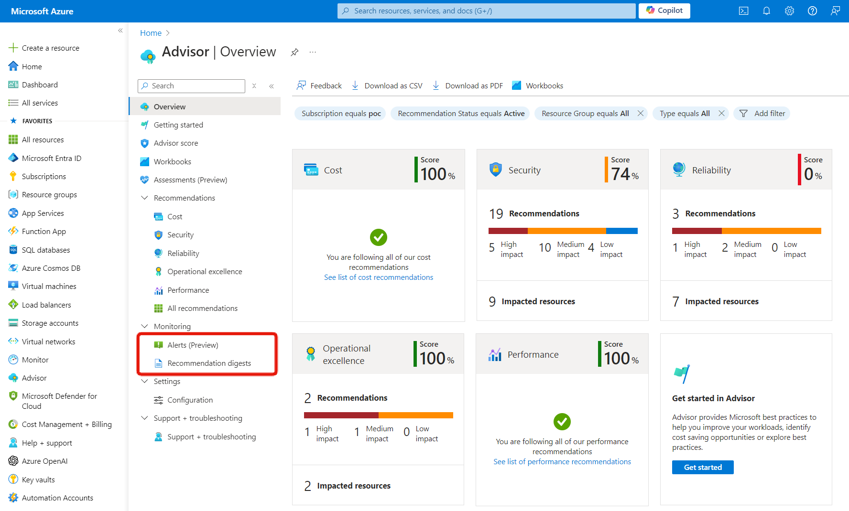Click Feedback in the toolbar

(319, 85)
